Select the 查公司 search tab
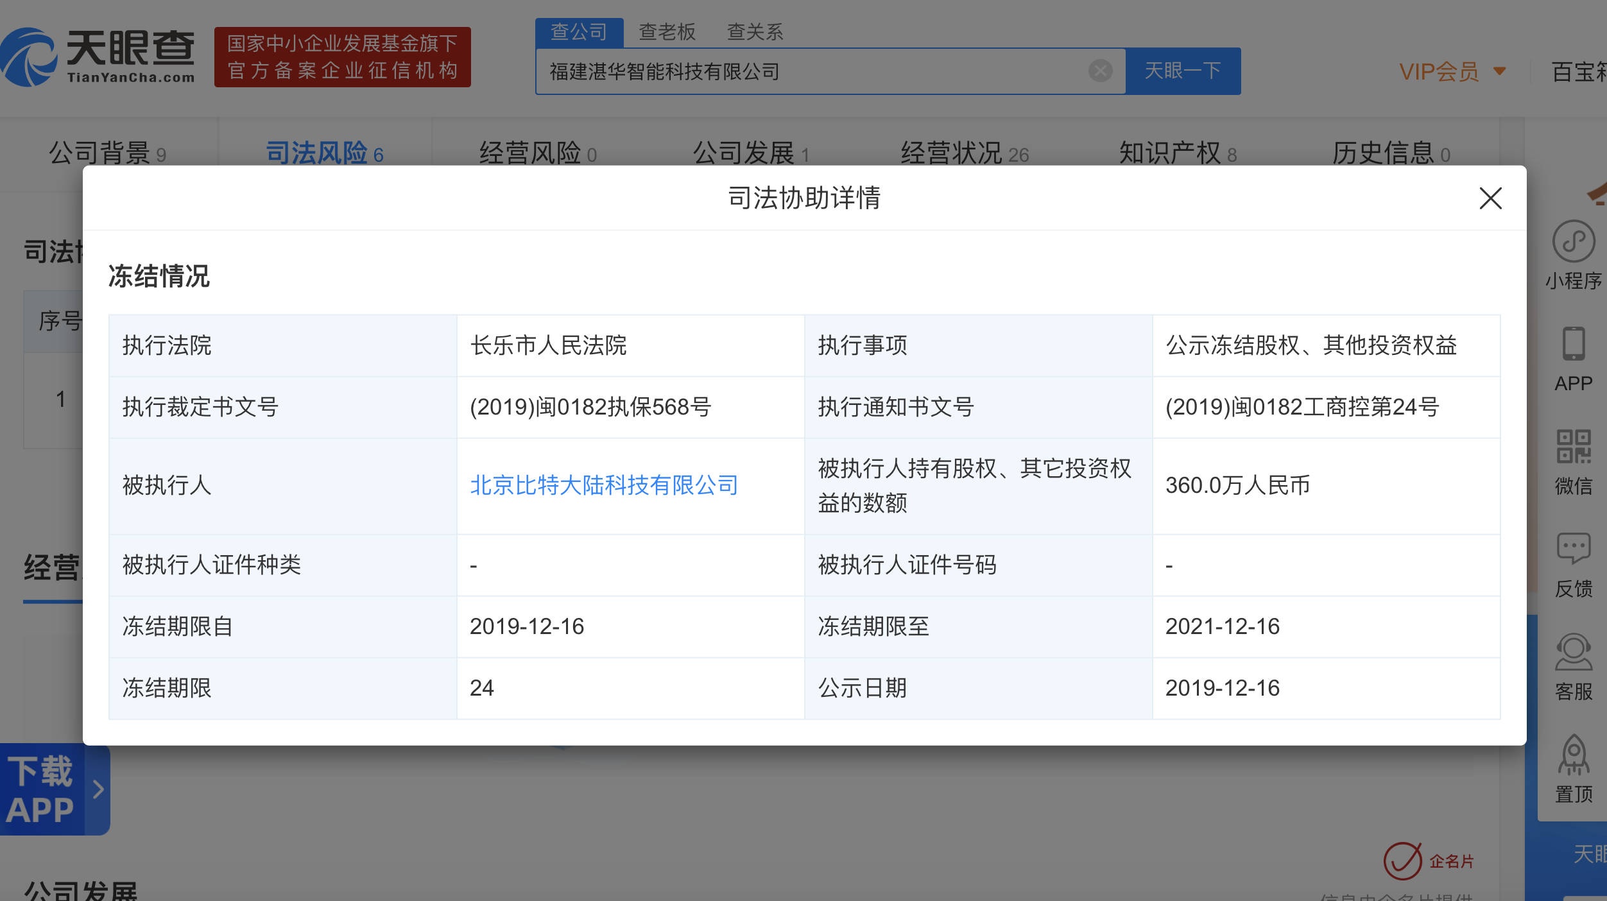The height and width of the screenshot is (901, 1607). tap(579, 32)
